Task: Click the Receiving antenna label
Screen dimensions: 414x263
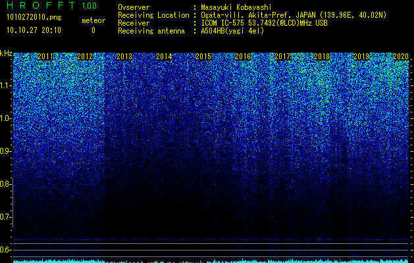Action: (x=151, y=31)
